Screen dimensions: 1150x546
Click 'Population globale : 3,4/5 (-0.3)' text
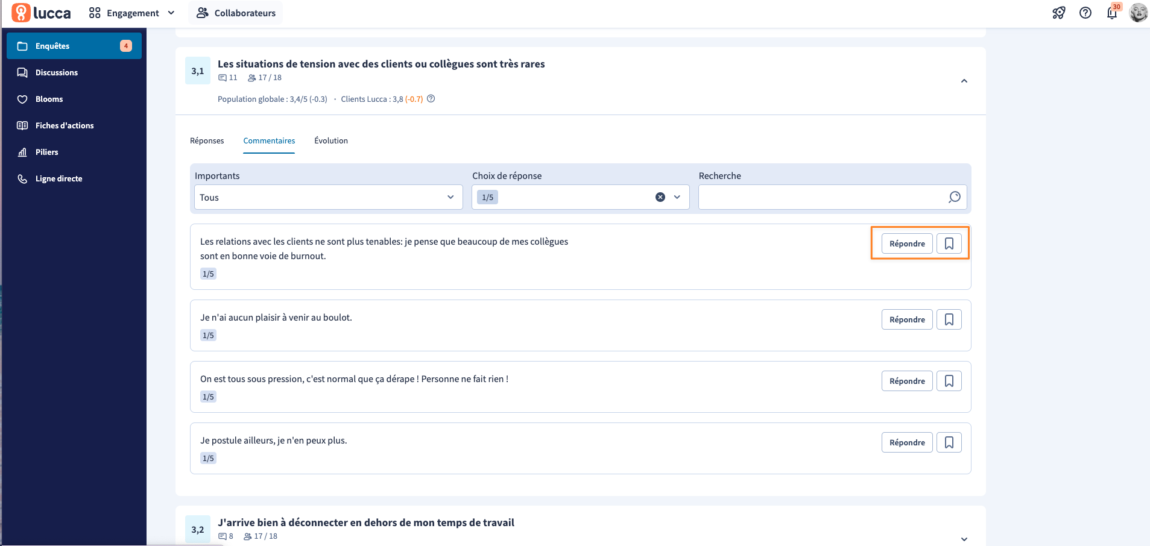click(273, 99)
